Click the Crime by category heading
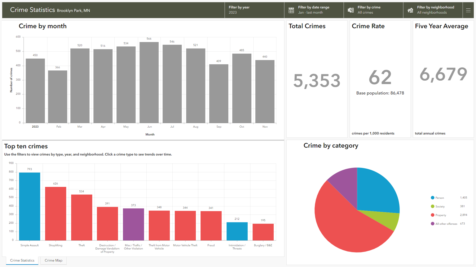The image size is (476, 267). point(331,146)
